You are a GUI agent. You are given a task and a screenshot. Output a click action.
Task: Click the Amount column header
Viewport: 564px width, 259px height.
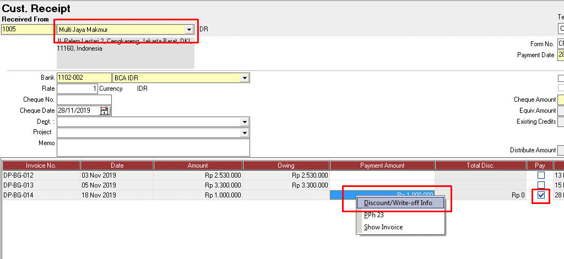198,166
